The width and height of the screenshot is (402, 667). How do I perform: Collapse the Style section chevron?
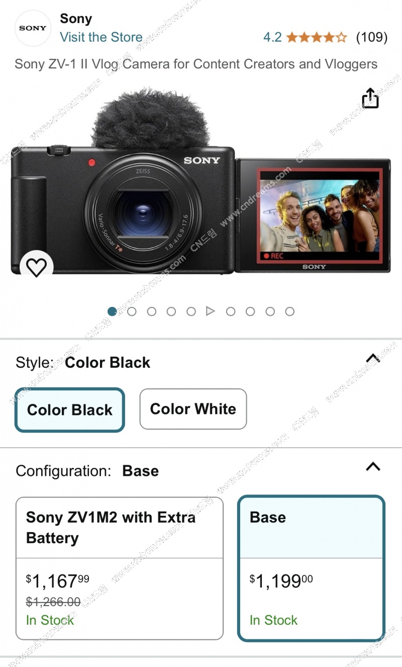click(373, 358)
